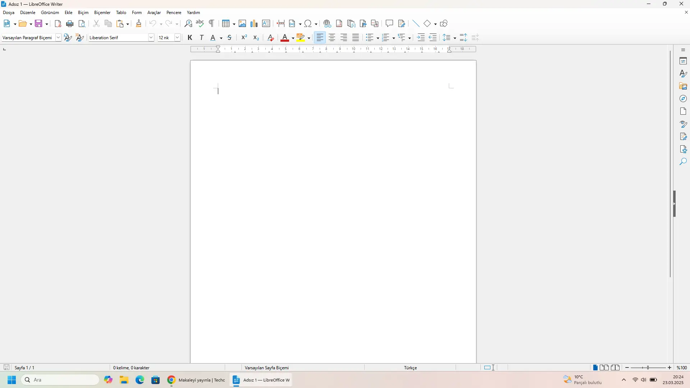Image resolution: width=690 pixels, height=388 pixels.
Task: Click the Open file folder icon
Action: click(x=23, y=24)
